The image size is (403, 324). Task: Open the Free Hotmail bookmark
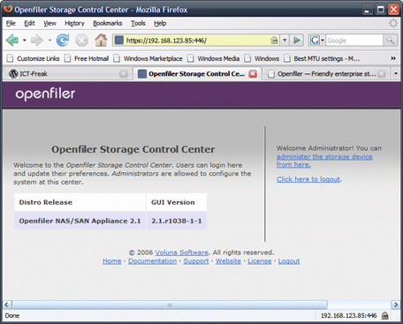tap(87, 58)
